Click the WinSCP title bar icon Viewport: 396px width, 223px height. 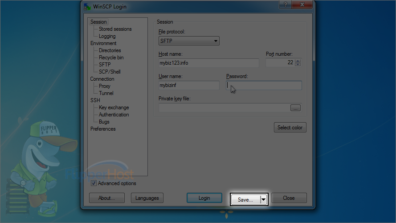tap(87, 7)
